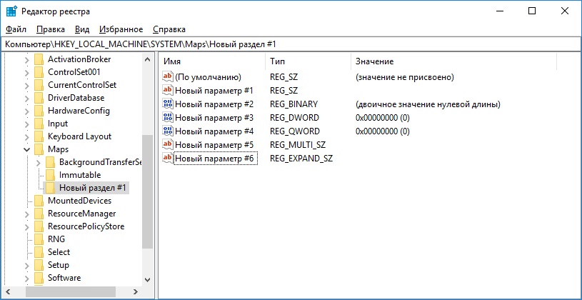Screen dimensions: 582x300
Task: Click the QWORD icon of Новый параметр #4
Action: tap(168, 131)
